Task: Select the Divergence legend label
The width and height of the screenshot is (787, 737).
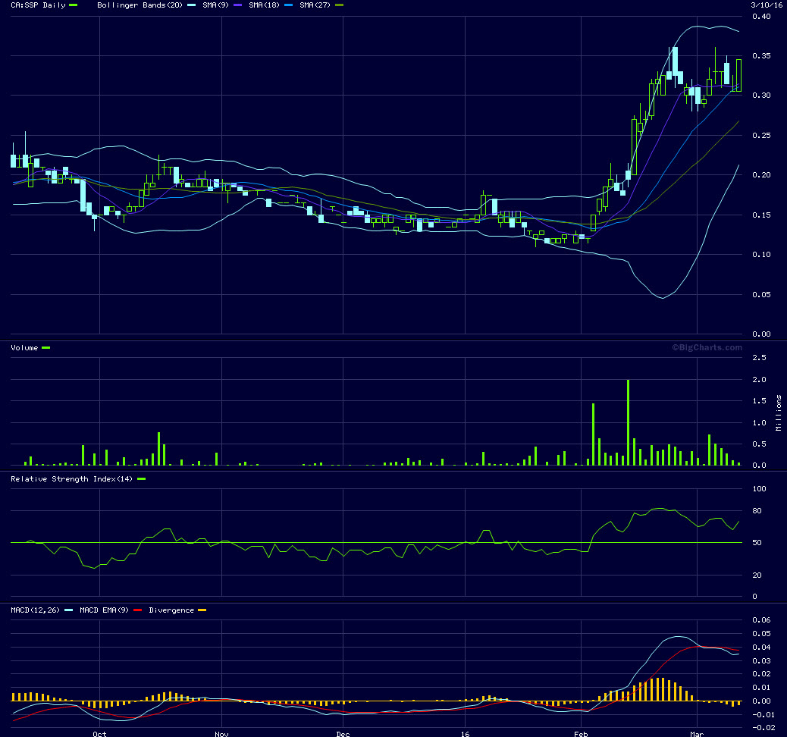Action: (171, 610)
